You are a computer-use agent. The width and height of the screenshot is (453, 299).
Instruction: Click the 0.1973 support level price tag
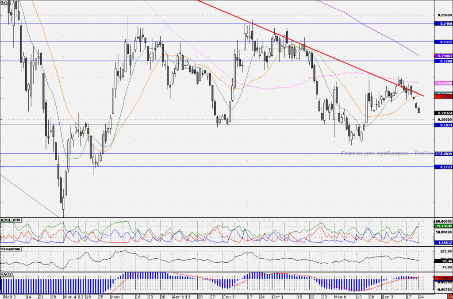pos(443,125)
